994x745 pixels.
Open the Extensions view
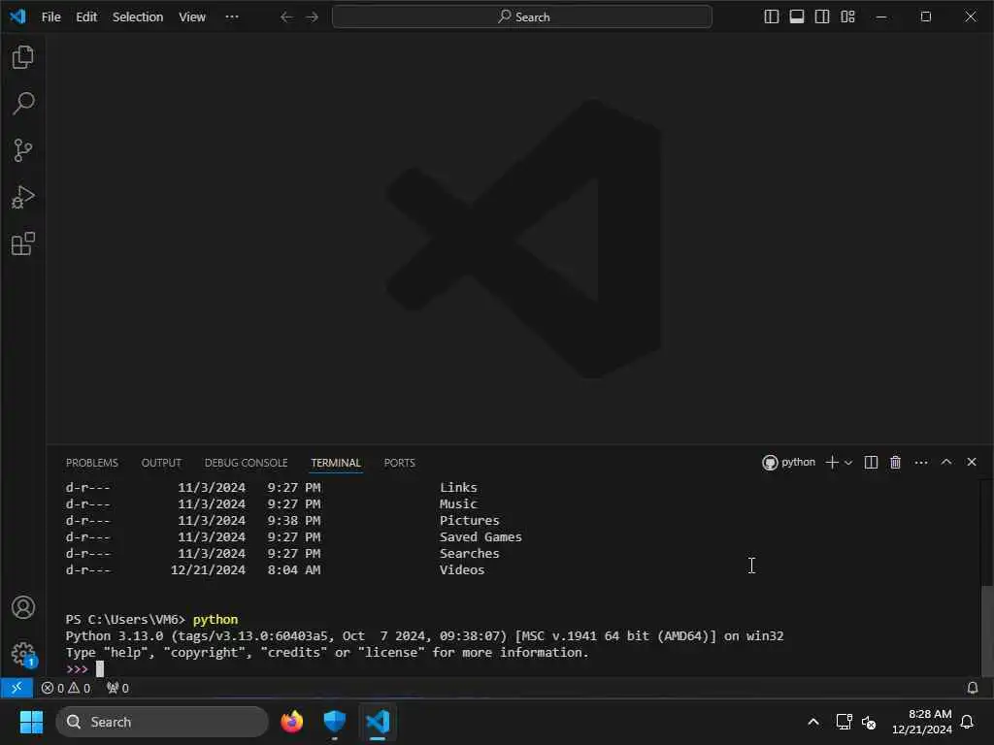(x=23, y=243)
